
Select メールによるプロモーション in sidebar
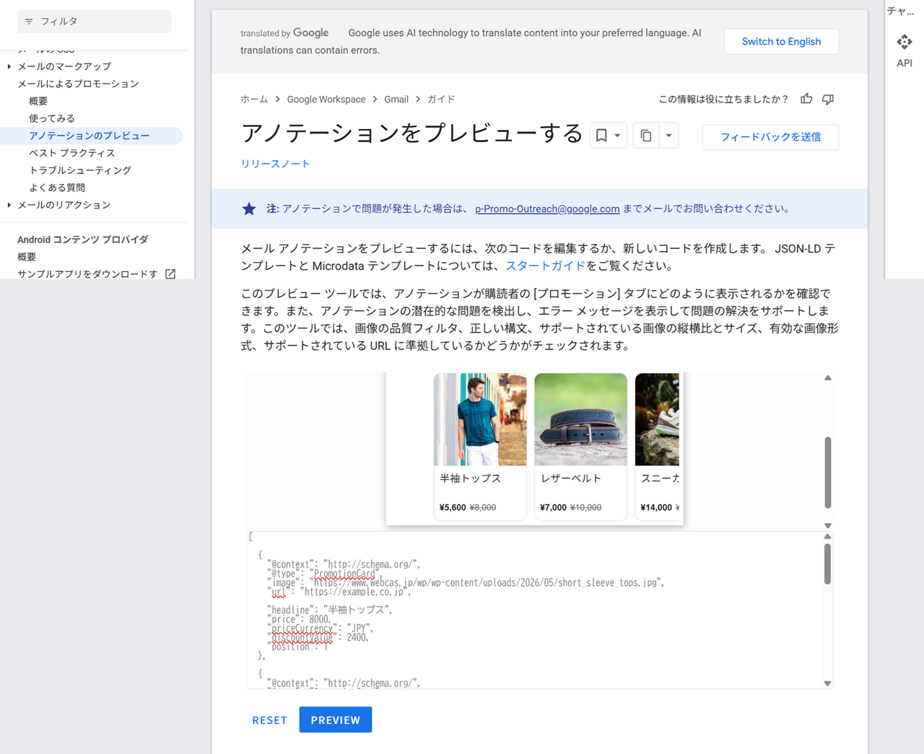[78, 84]
